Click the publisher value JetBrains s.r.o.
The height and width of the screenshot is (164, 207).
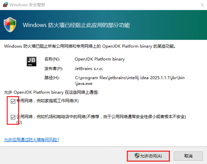89,68
